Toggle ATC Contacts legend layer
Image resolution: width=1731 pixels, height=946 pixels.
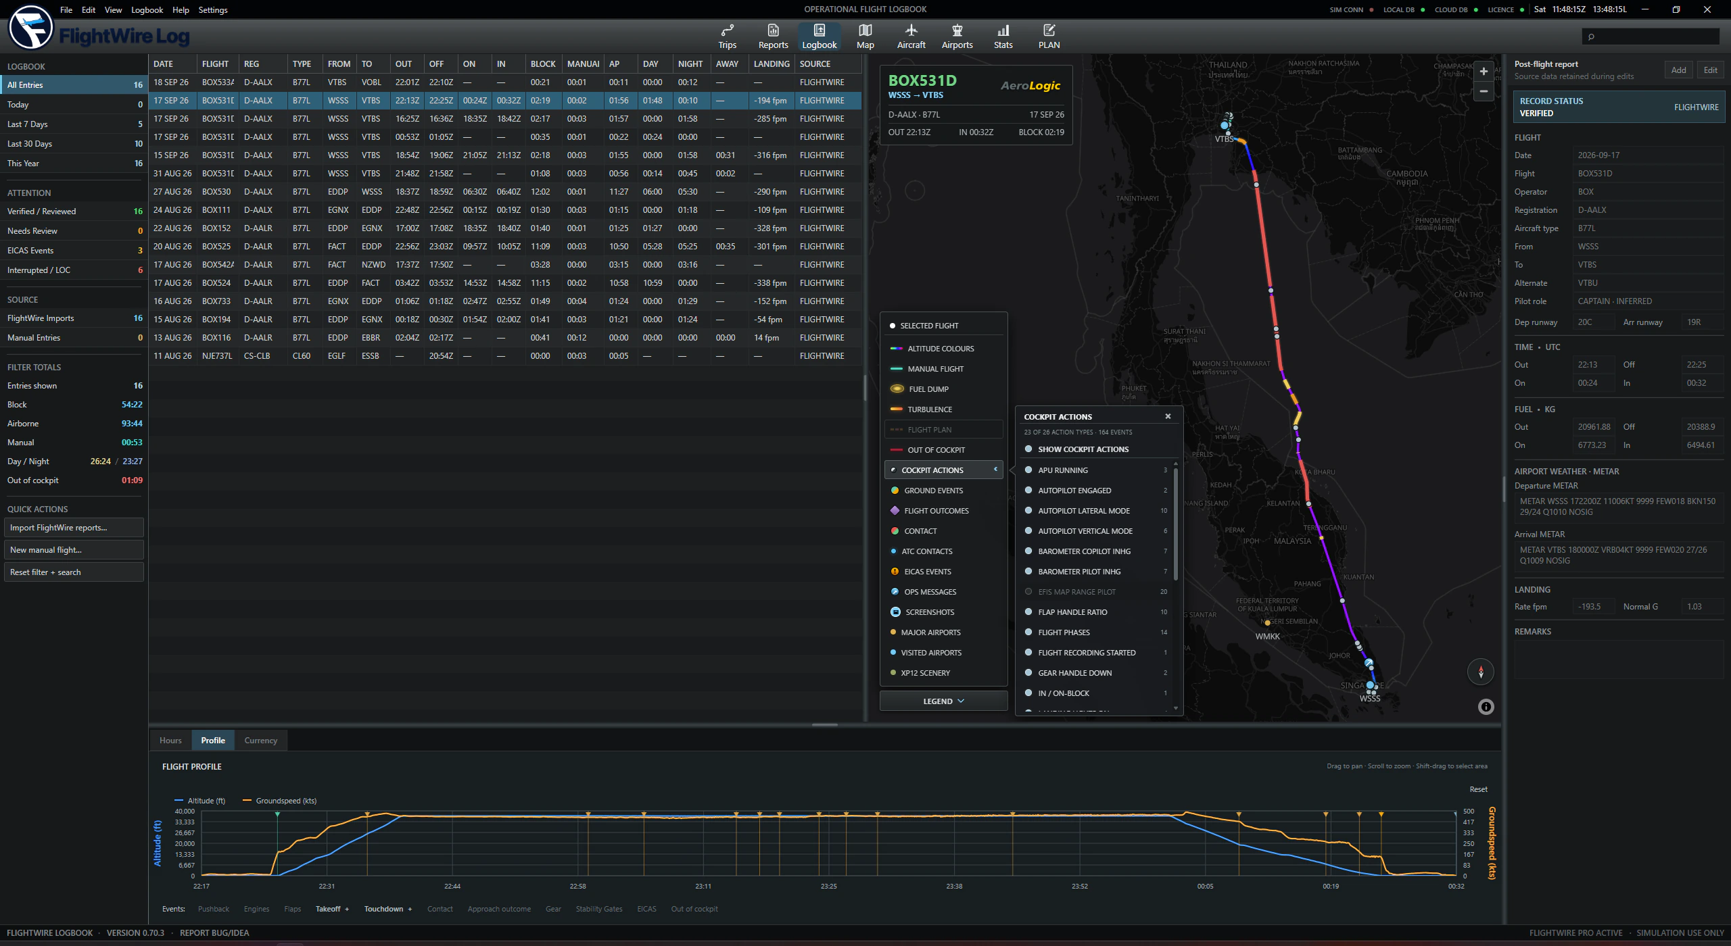click(944, 551)
